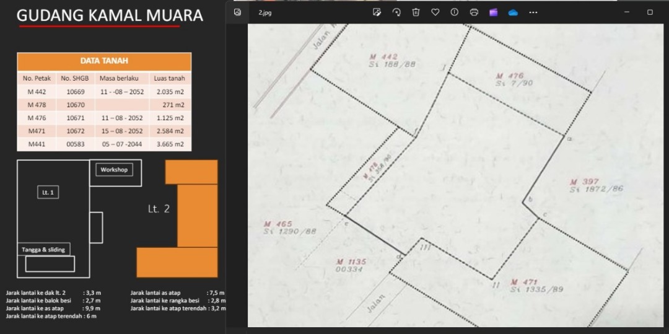
Task: Mark photo as favorite with heart icon
Action: 435,12
